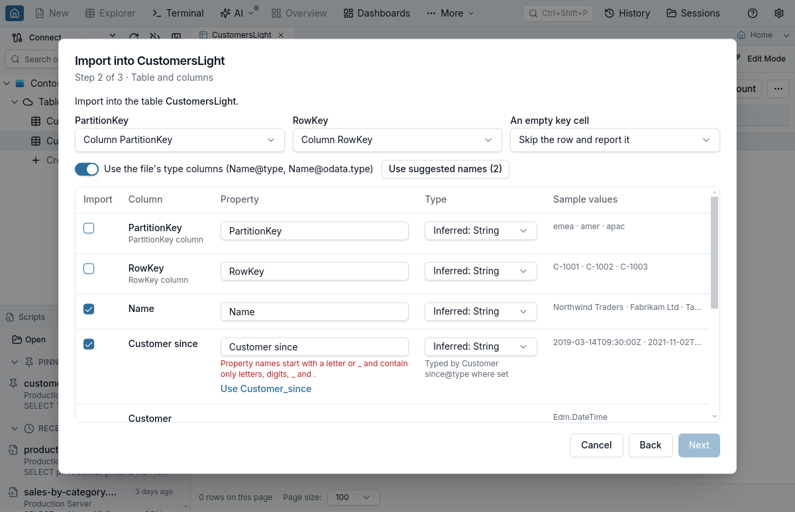
Task: Open the Explorer view
Action: point(111,13)
